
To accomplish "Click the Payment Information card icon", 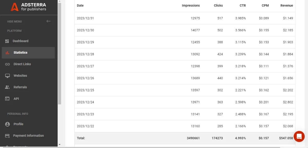I will point(8,135).
